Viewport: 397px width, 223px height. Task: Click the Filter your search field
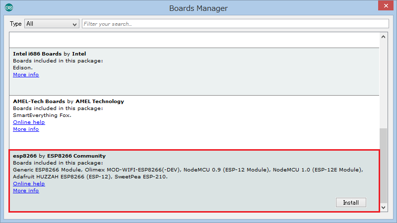coord(235,24)
